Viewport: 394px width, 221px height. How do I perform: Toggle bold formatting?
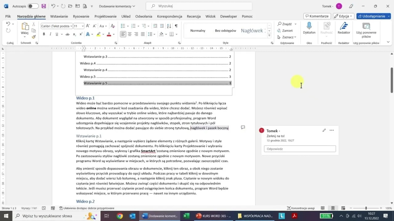tap(44, 34)
